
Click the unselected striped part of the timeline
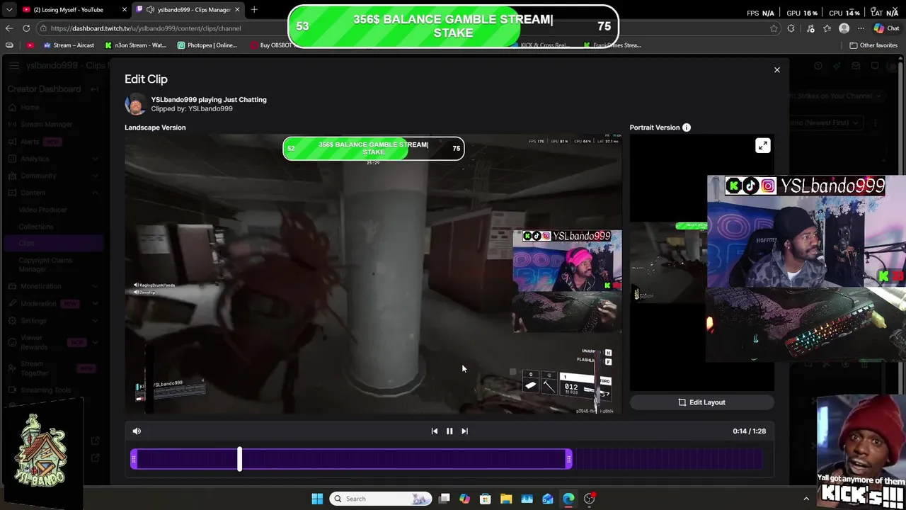click(x=667, y=460)
